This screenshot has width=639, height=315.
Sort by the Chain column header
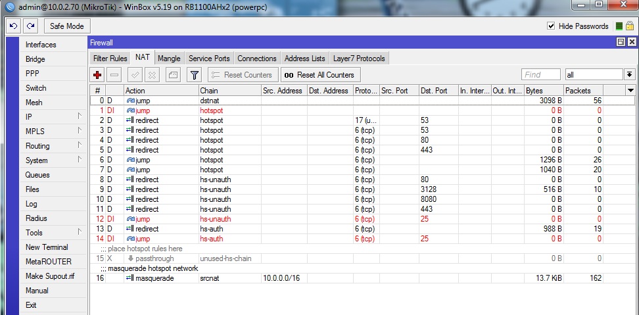coord(229,91)
